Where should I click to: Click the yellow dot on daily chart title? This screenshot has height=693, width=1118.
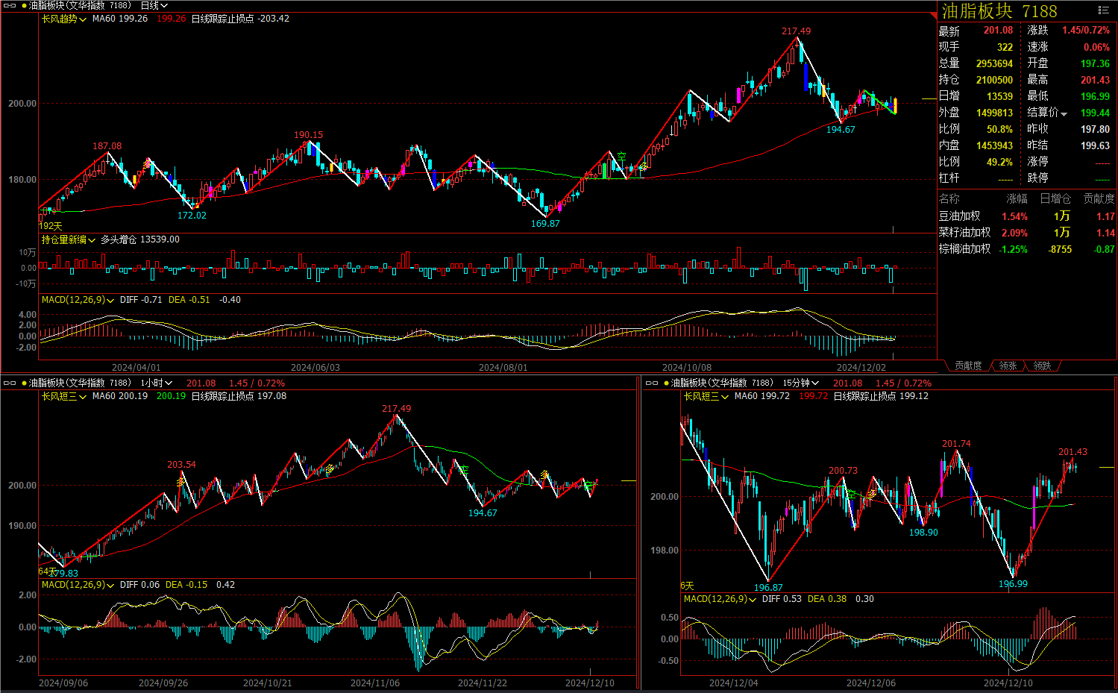point(25,5)
